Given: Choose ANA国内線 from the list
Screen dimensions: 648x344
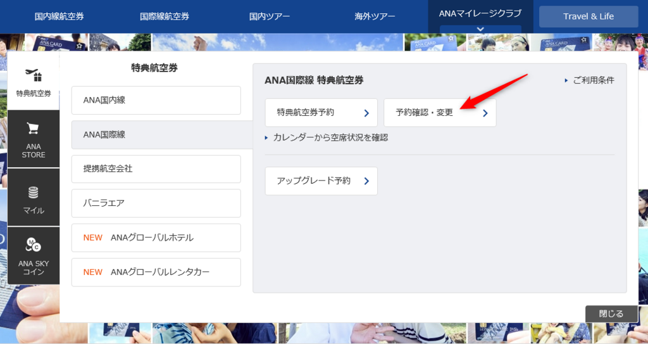Looking at the screenshot, I should [x=156, y=100].
